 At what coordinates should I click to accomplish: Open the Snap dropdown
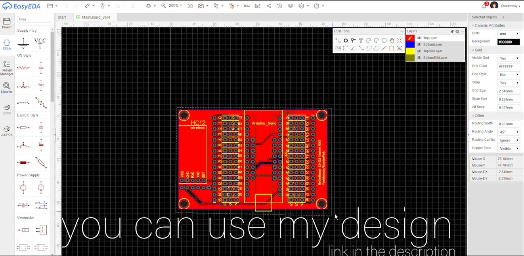(x=509, y=83)
